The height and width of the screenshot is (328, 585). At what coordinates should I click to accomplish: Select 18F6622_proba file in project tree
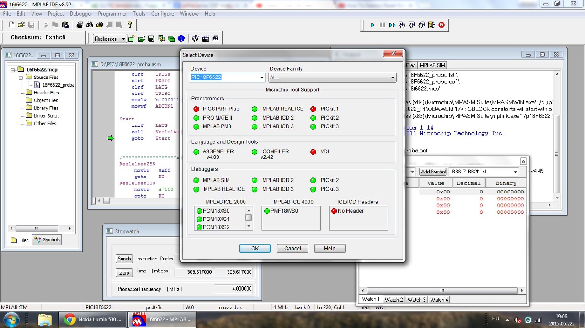click(55, 85)
